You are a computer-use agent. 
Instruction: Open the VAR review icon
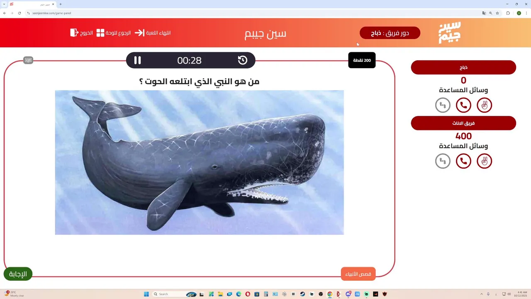click(28, 60)
